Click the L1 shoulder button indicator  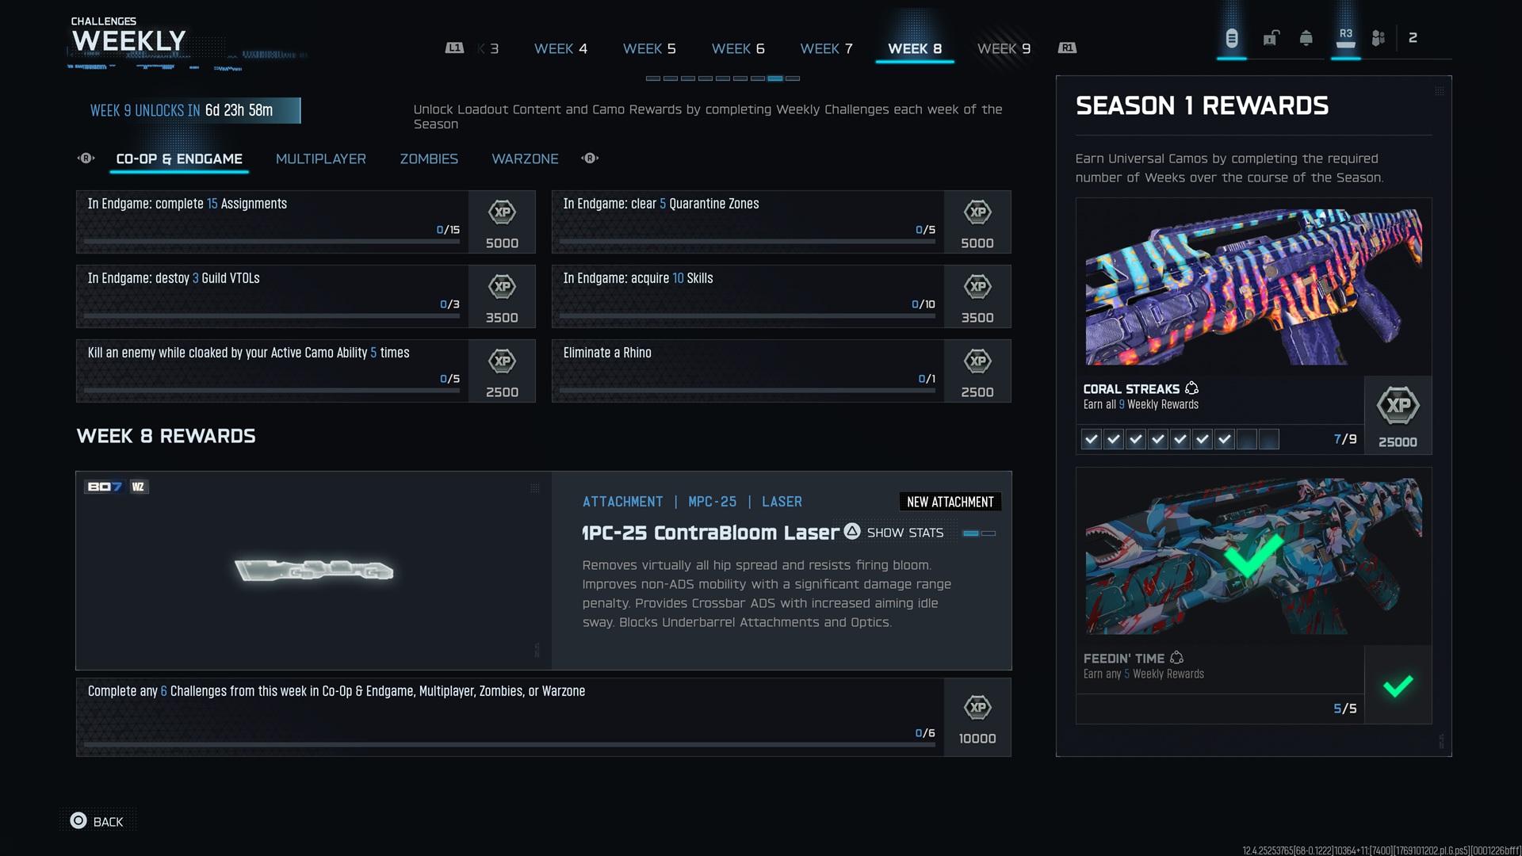click(453, 48)
